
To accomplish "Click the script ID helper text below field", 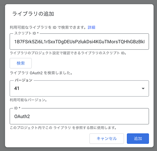I will pos(68,53).
